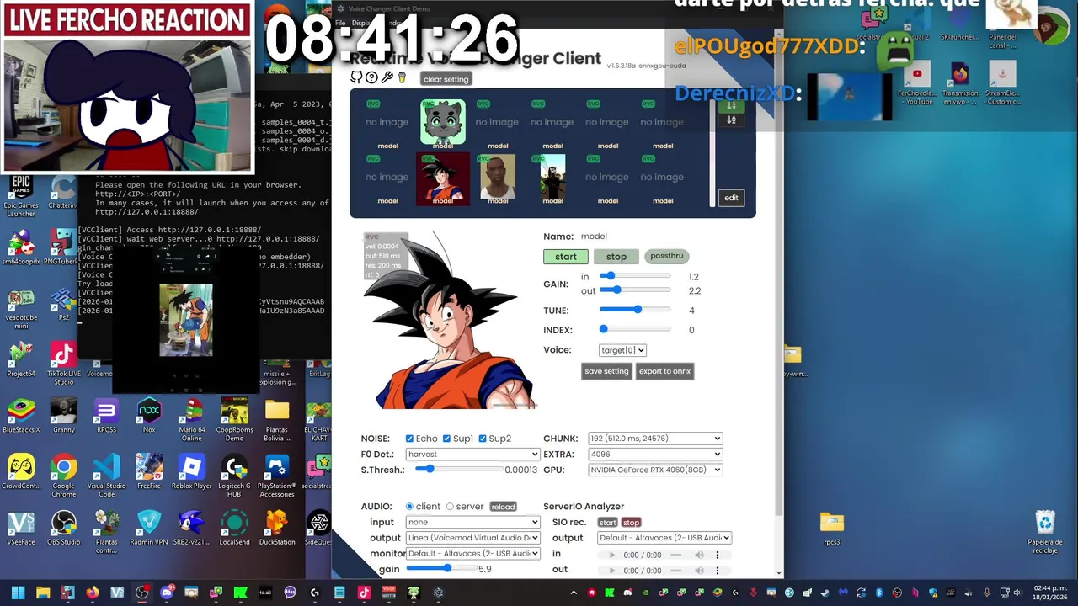Start SIO recording

(x=607, y=523)
